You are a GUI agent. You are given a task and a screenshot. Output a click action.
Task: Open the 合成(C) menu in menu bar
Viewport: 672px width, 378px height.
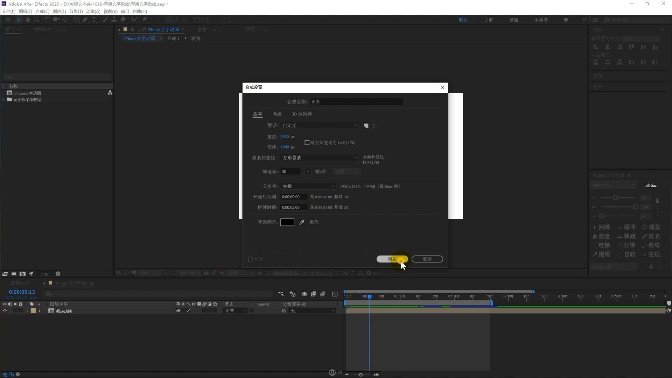click(x=42, y=12)
